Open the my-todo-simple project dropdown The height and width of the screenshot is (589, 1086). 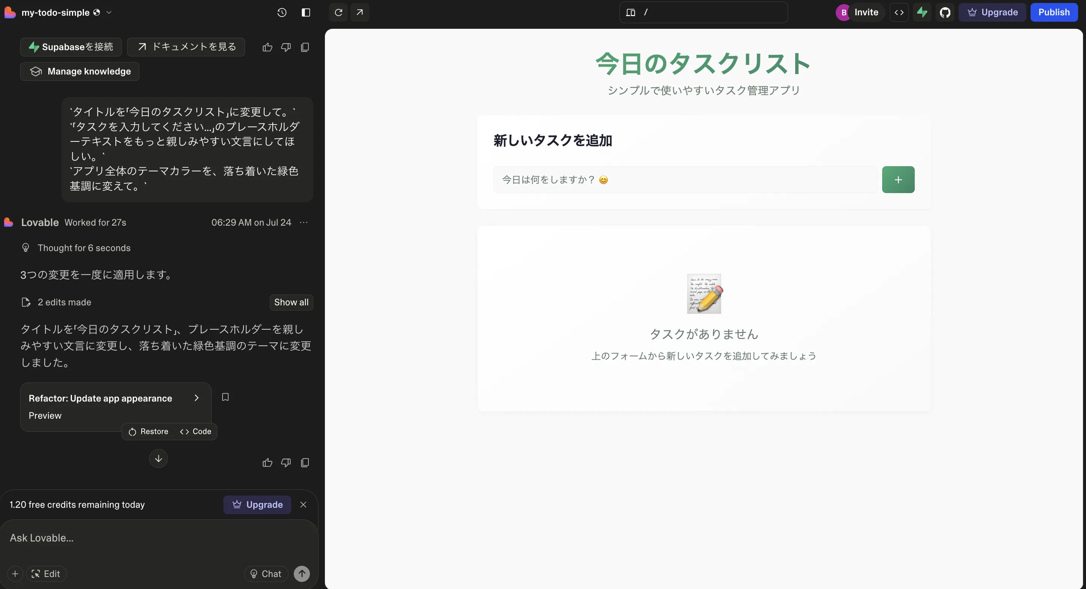(x=109, y=12)
